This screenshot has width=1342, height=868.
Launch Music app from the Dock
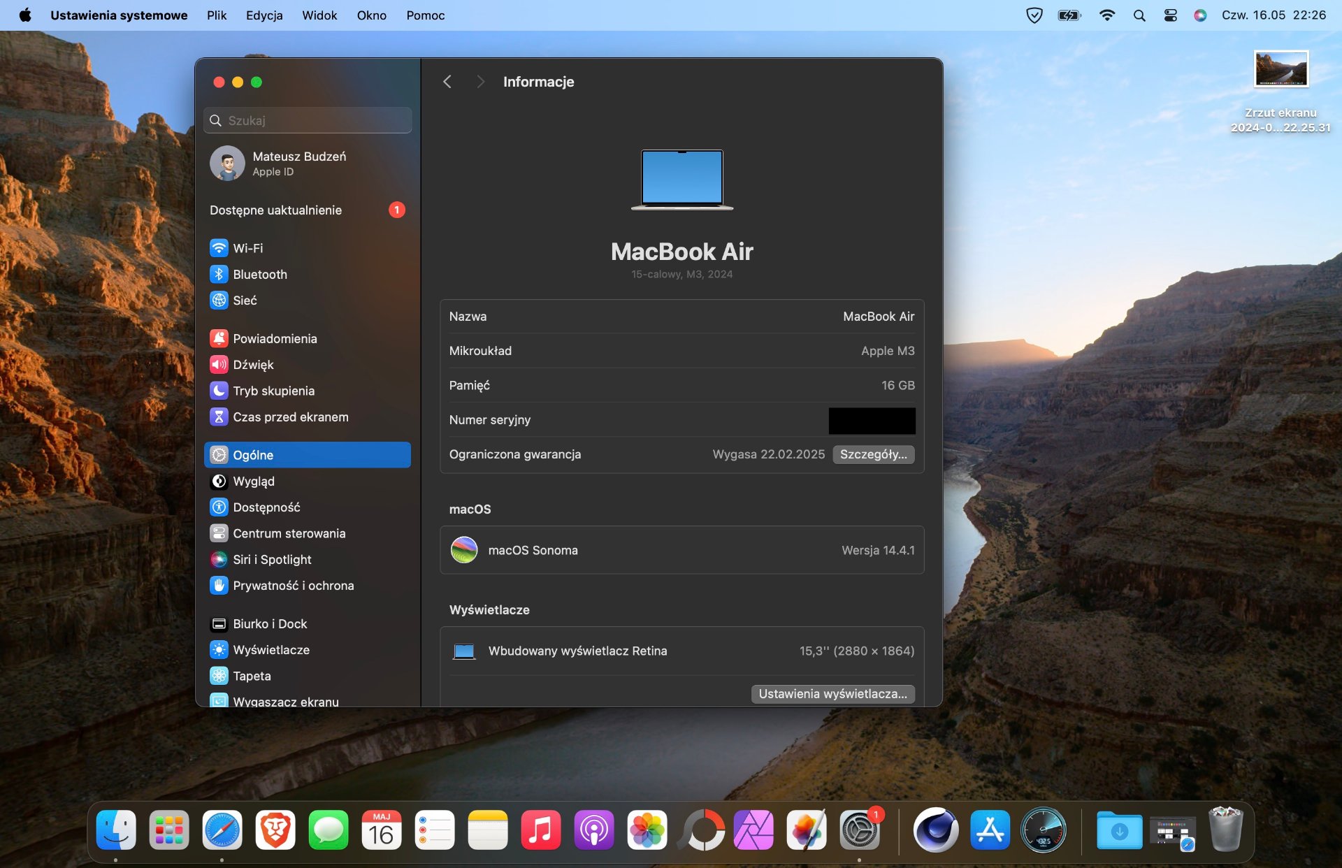coord(541,830)
